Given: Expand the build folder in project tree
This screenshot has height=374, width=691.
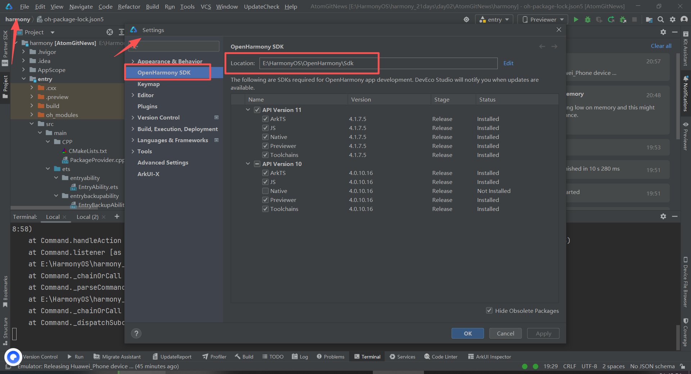Looking at the screenshot, I should pos(32,105).
